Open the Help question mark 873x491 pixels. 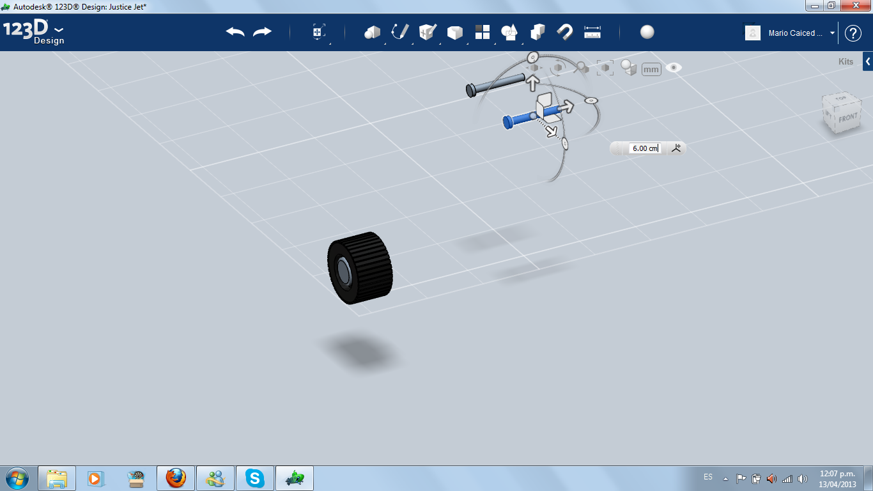click(x=853, y=33)
